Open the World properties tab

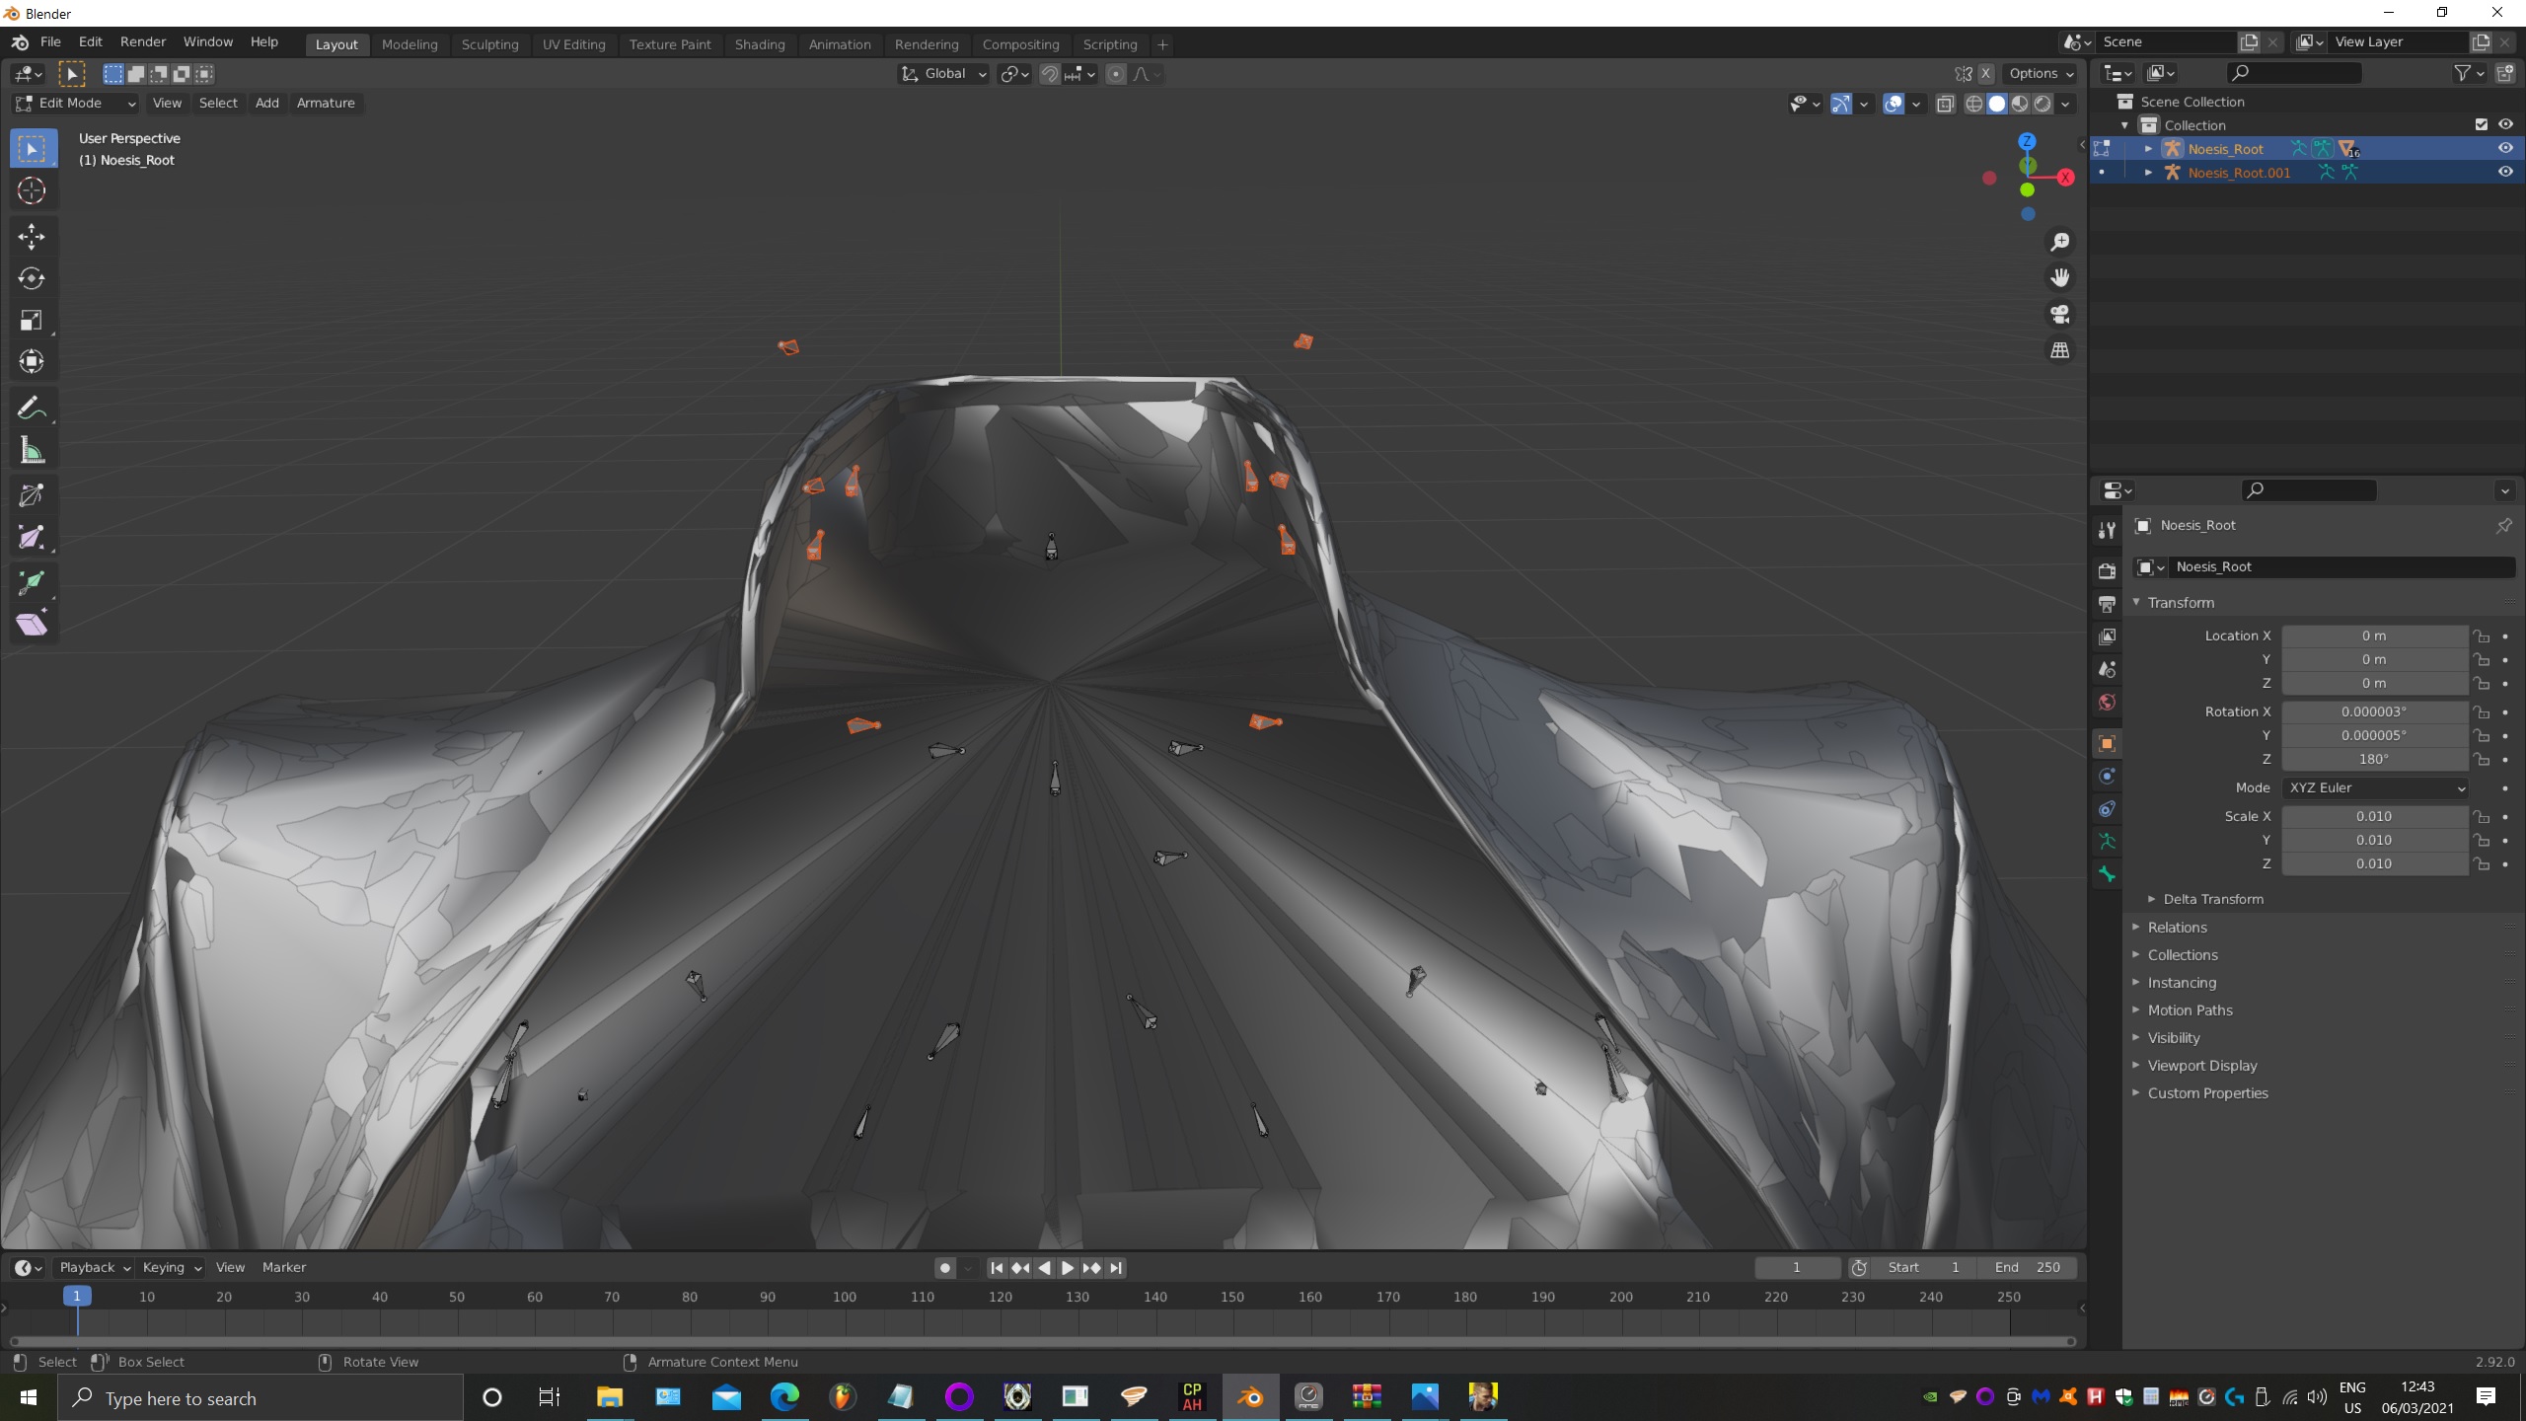pyautogui.click(x=2107, y=703)
